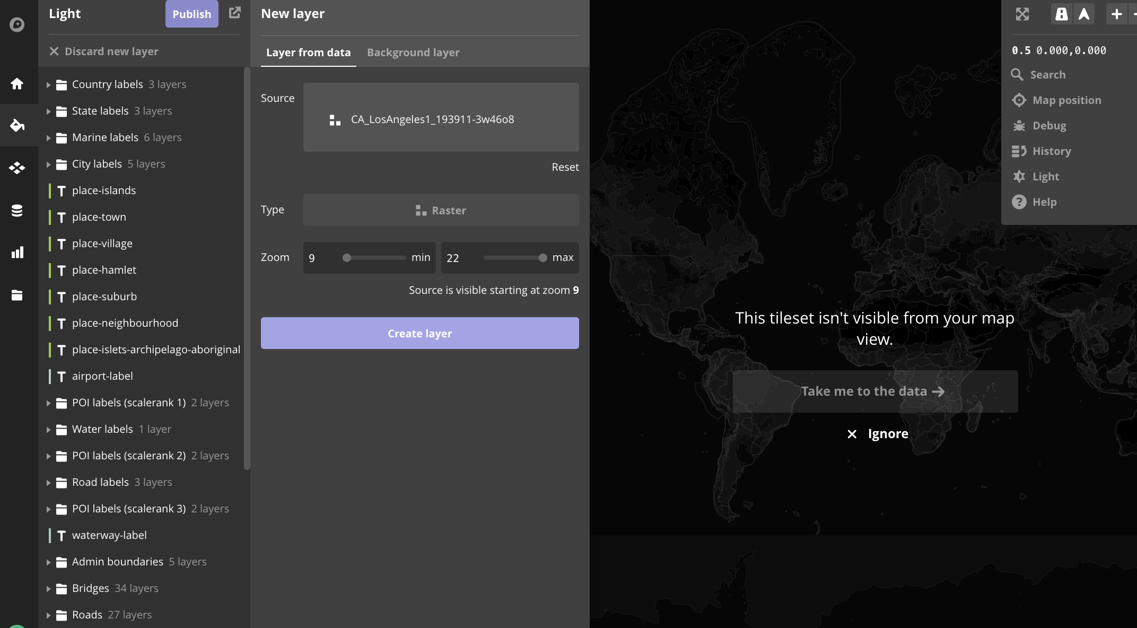The height and width of the screenshot is (628, 1137).
Task: Click the home icon in left sidebar
Action: [17, 83]
